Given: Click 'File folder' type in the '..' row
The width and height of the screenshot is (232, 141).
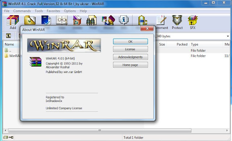Looking at the screenshot, I should click(198, 51).
